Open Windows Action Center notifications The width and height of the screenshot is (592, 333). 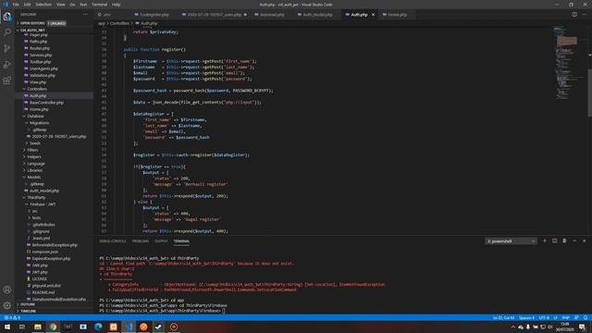tap(582, 327)
